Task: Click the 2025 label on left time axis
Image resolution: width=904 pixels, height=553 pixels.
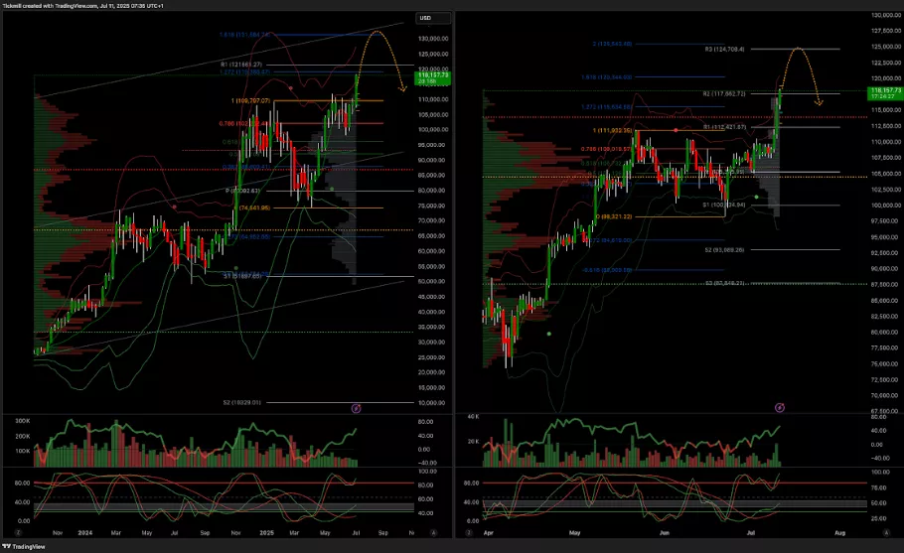Action: coord(265,532)
